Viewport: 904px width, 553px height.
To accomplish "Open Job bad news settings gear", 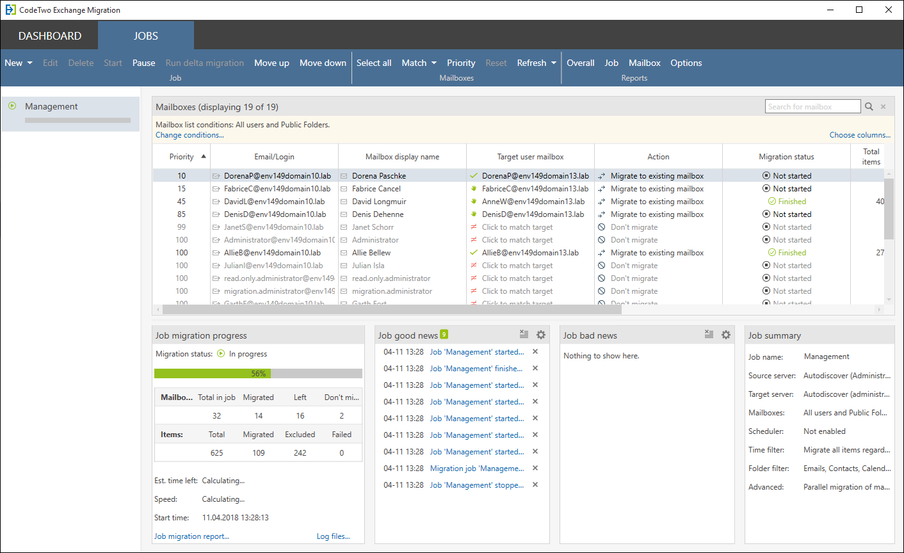I will point(726,335).
